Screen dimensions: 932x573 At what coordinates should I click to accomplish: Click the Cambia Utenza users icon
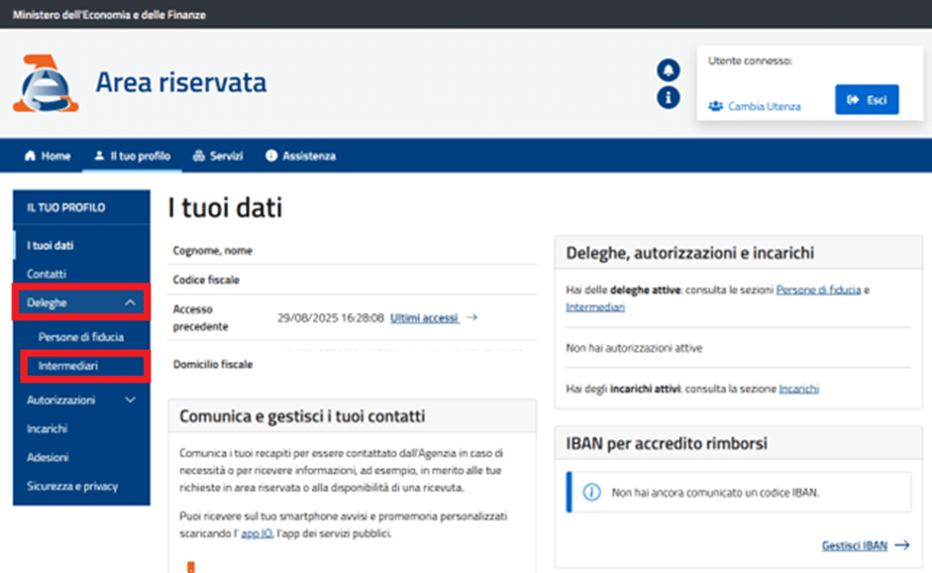pos(715,106)
